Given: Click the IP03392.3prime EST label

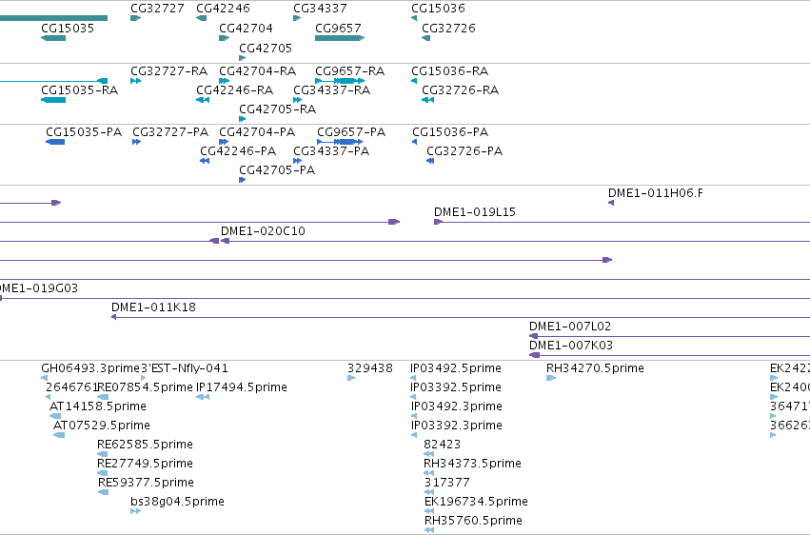Looking at the screenshot, I should click(x=457, y=426).
